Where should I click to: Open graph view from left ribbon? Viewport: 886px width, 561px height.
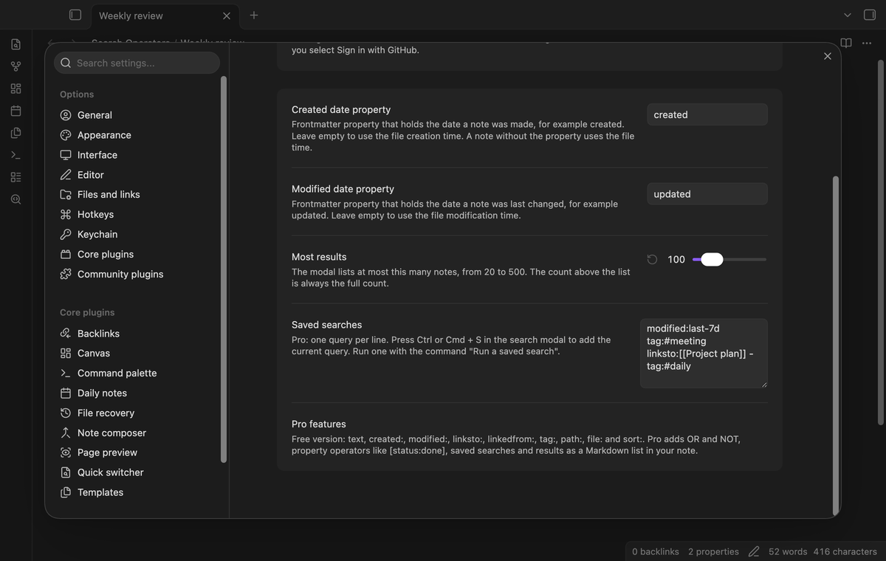[x=16, y=66]
